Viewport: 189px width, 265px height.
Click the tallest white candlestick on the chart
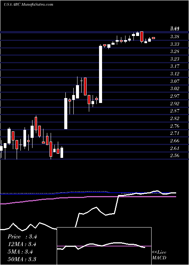tap(101, 74)
